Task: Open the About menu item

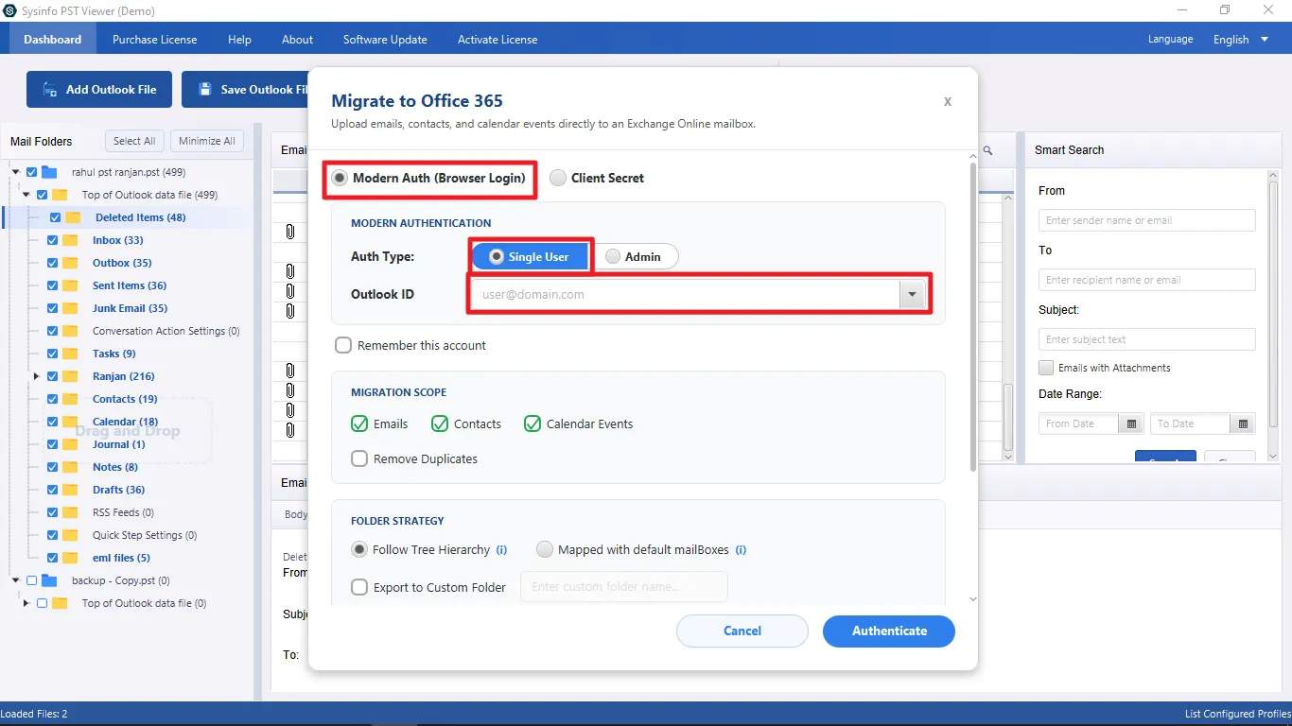Action: point(297,40)
